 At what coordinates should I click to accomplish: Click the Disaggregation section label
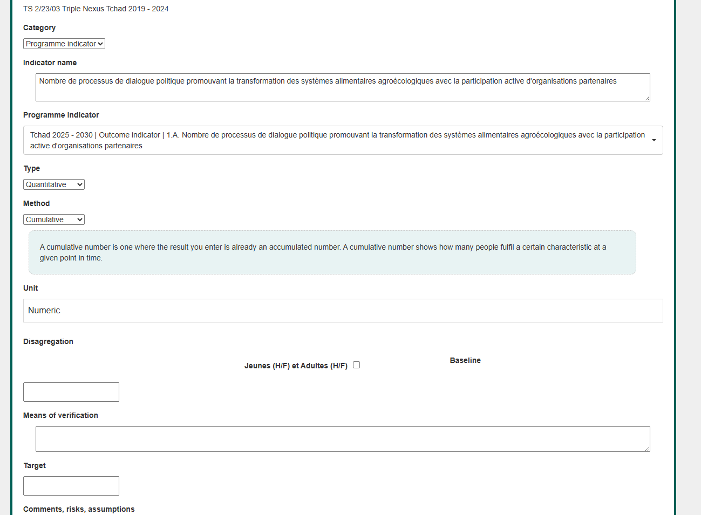pos(48,341)
